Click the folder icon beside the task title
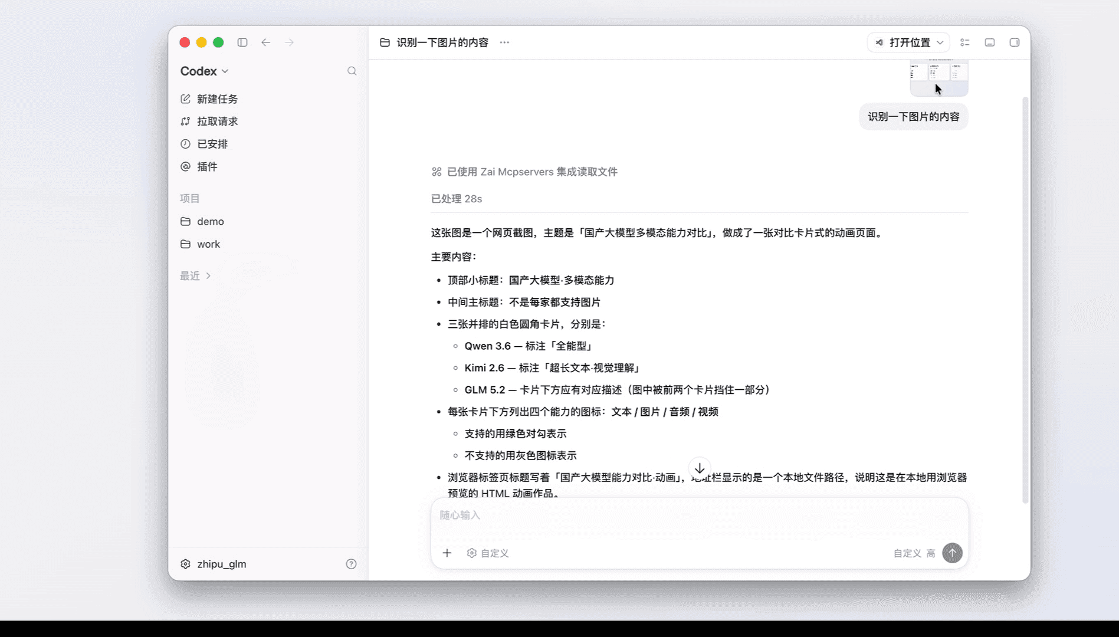 385,42
